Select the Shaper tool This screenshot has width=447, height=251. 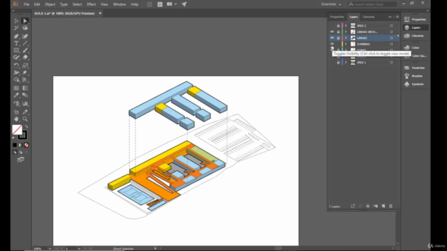[x=16, y=57]
